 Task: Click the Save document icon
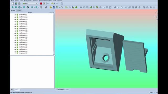(x=16, y=3)
